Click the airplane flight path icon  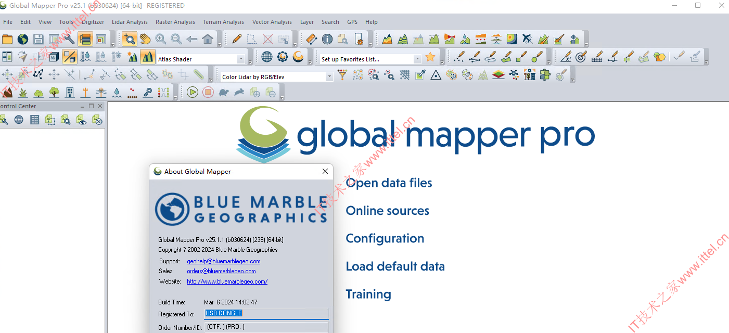(528, 39)
